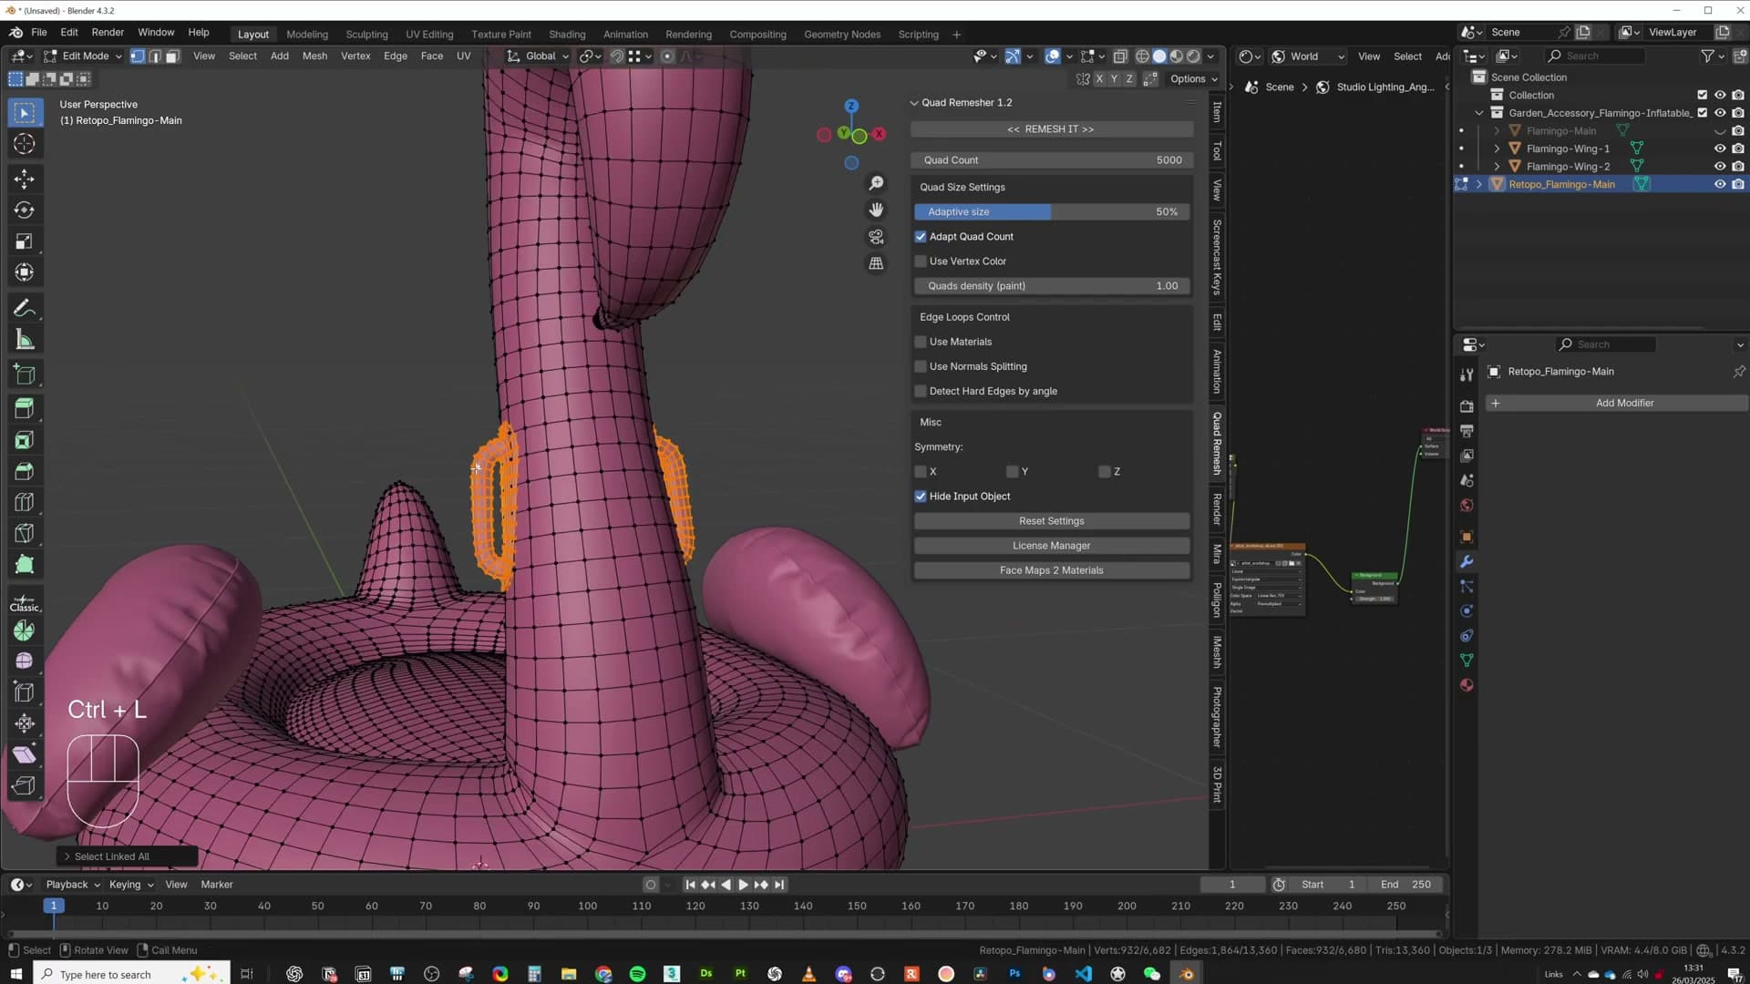Click timeline End frame field
This screenshot has height=984, width=1750.
click(x=1405, y=885)
